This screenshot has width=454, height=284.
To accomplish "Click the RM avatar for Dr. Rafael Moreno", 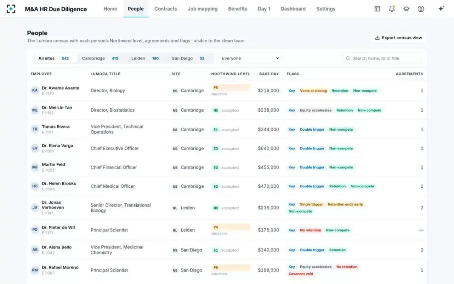I will point(35,270).
